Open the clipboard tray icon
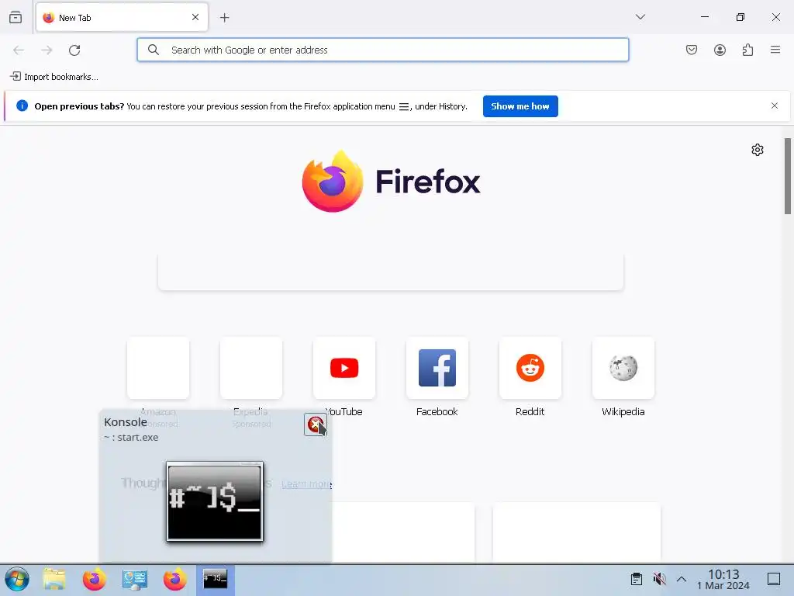The width and height of the screenshot is (794, 596). click(637, 579)
